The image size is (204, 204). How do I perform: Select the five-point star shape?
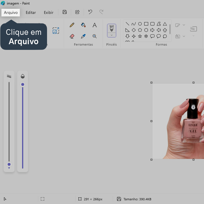(x=140, y=36)
